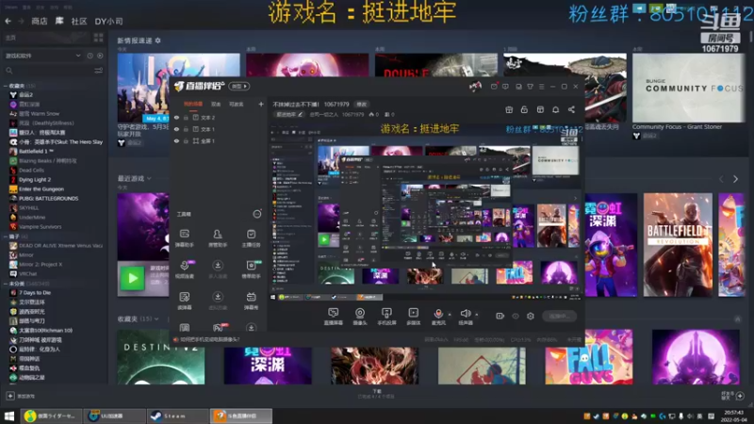Click the gift box icon in stream header
Screen dimensions: 754x424
point(509,109)
